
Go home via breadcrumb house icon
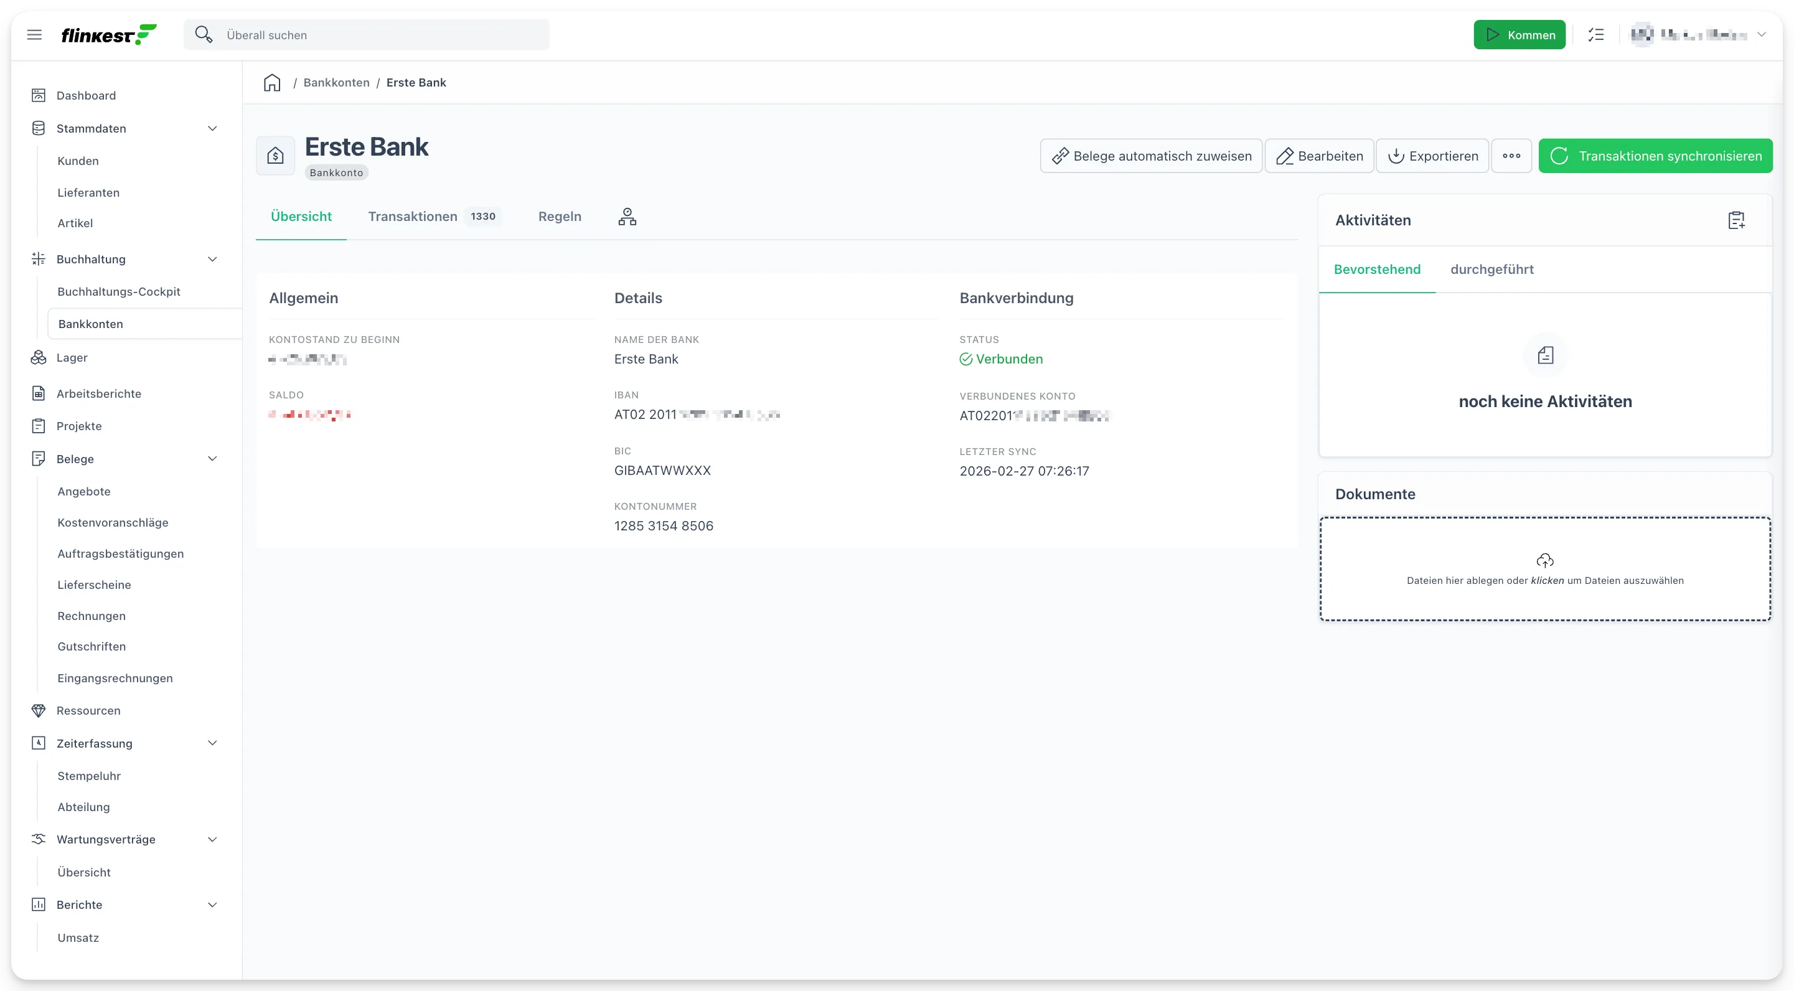click(272, 83)
